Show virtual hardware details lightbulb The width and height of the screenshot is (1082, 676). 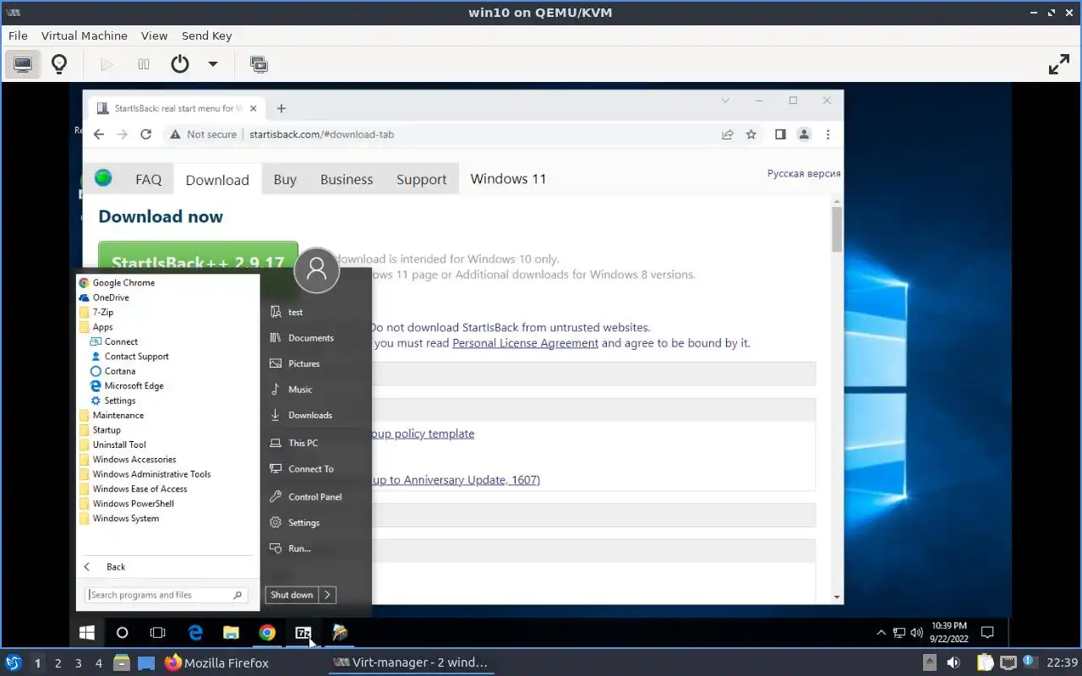(x=59, y=64)
